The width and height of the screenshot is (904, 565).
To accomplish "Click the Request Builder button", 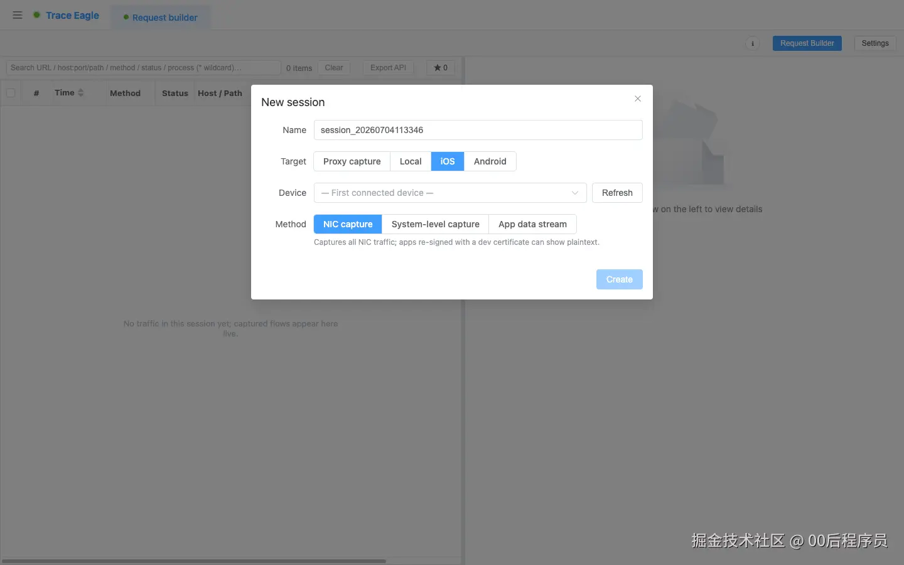I will [x=807, y=43].
